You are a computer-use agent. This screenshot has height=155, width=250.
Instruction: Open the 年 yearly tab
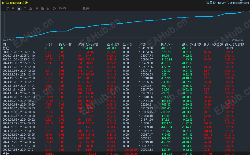36,9
